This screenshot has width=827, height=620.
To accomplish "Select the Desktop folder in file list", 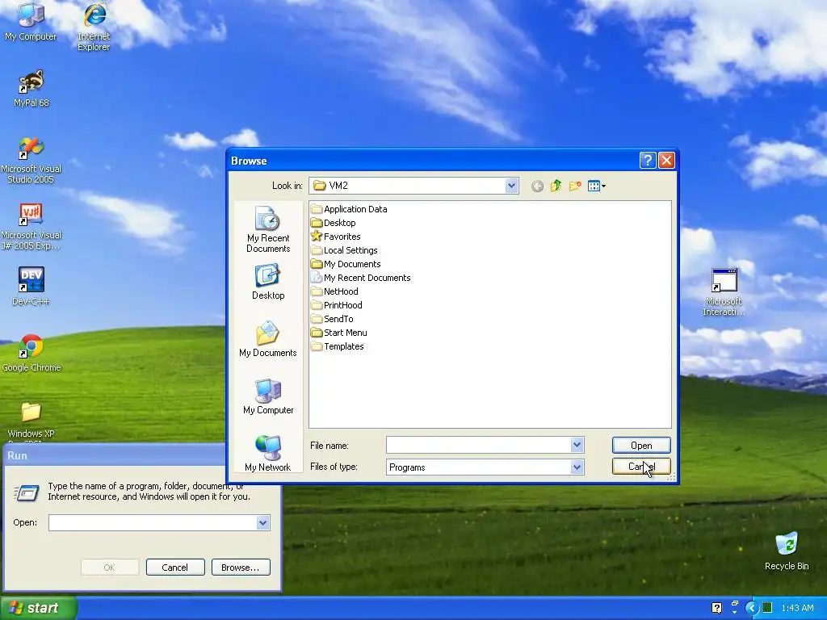I will 334,223.
